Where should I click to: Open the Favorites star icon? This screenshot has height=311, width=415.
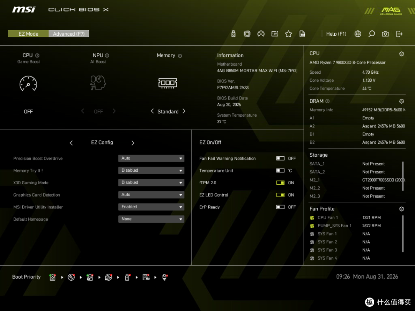(289, 34)
